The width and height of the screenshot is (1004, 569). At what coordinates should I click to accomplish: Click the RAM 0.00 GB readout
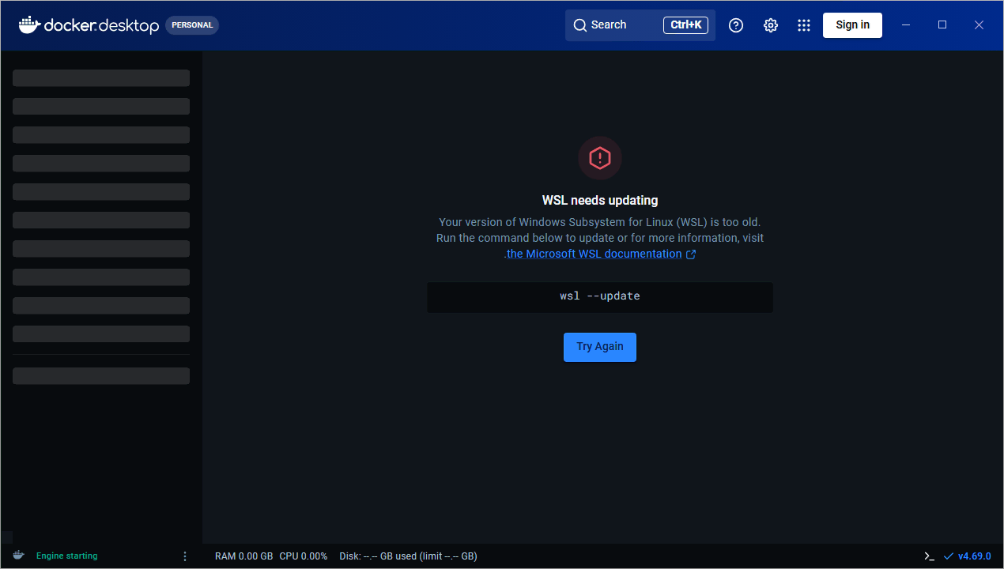tap(244, 556)
